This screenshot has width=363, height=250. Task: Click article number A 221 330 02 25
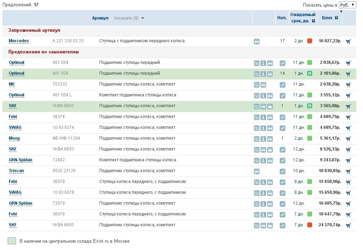point(68,41)
